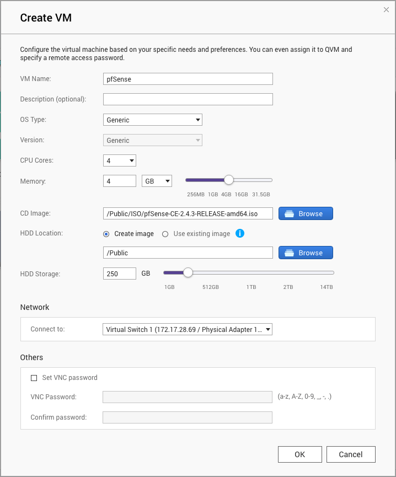Image resolution: width=396 pixels, height=477 pixels.
Task: Expand the CPU Cores dropdown
Action: pos(120,160)
